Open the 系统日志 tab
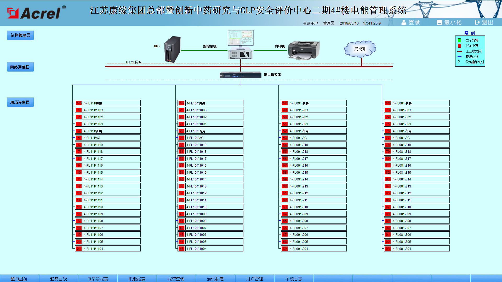 (294, 279)
